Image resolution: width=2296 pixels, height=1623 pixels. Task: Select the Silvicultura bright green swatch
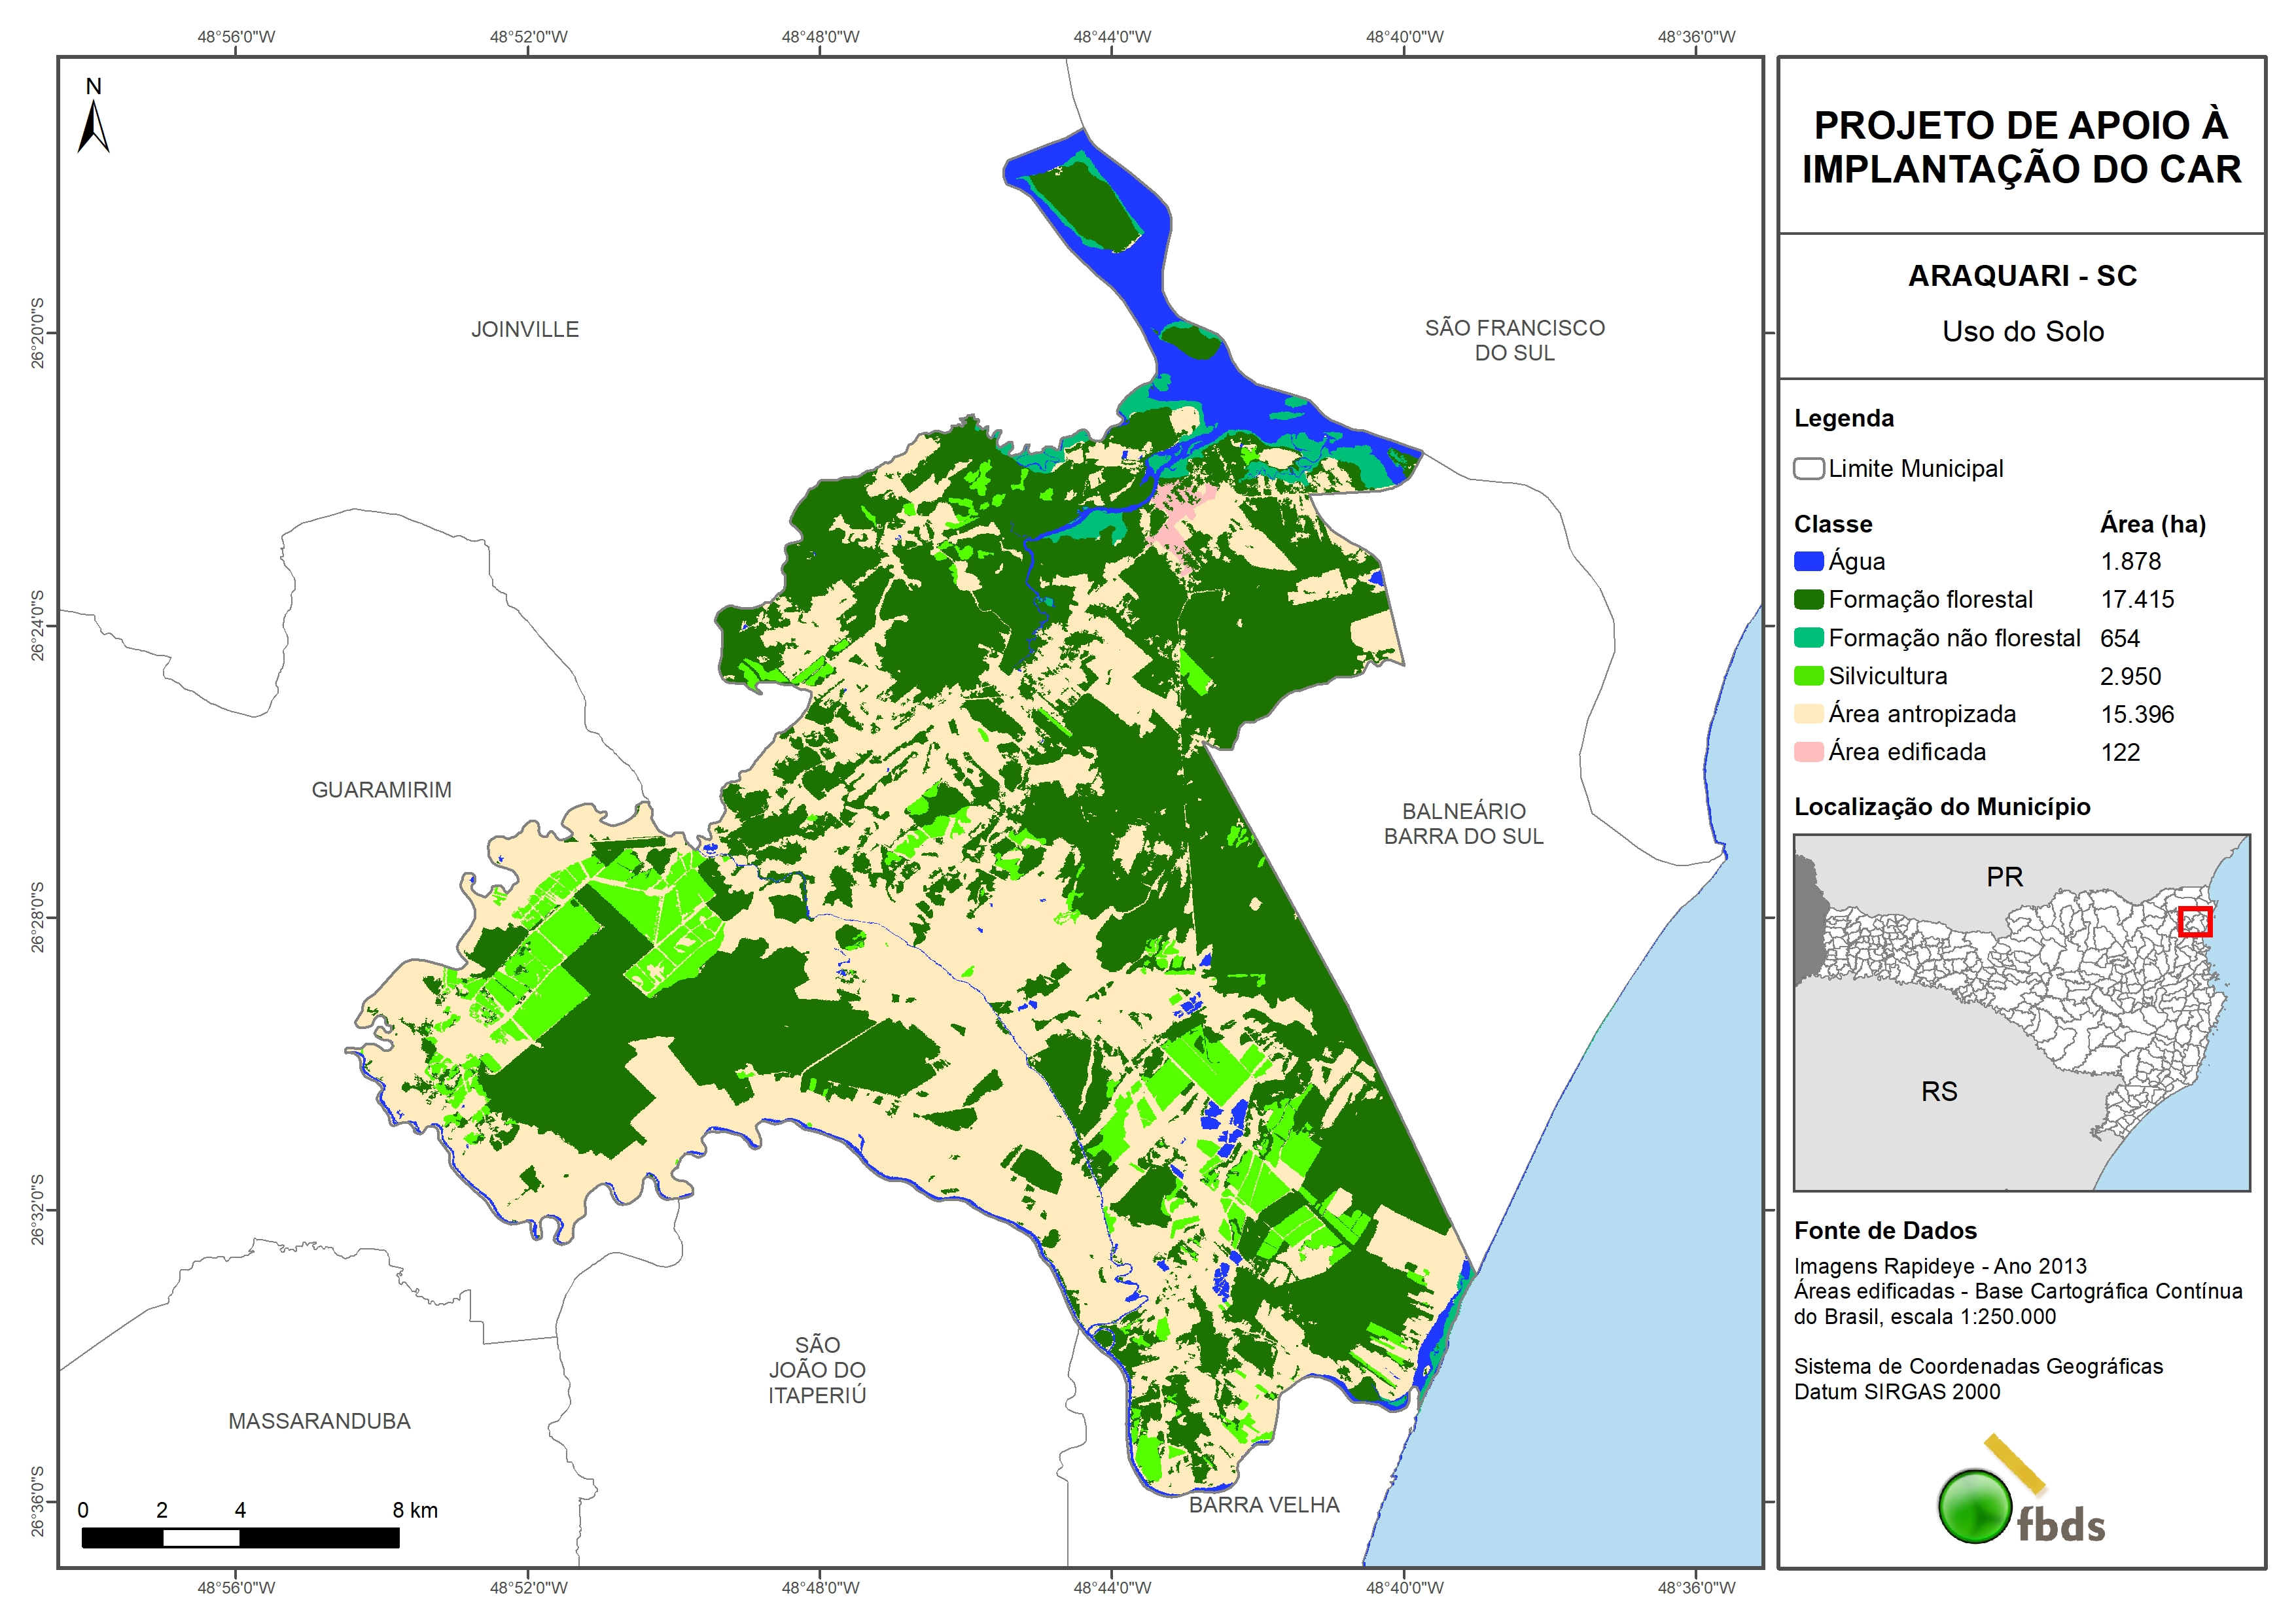tap(1808, 676)
